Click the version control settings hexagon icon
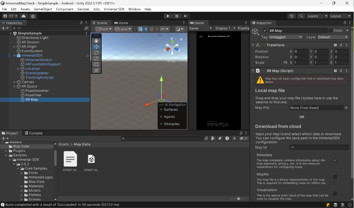Image resolution: width=354 pixels, height=208 pixels. (33, 16)
